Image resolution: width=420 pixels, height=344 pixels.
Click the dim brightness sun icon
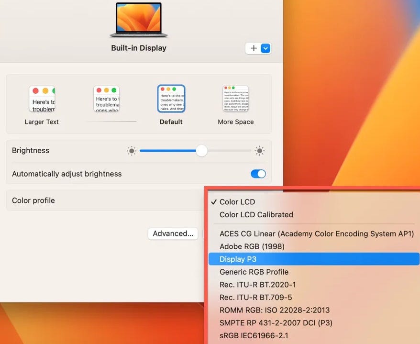pyautogui.click(x=132, y=151)
